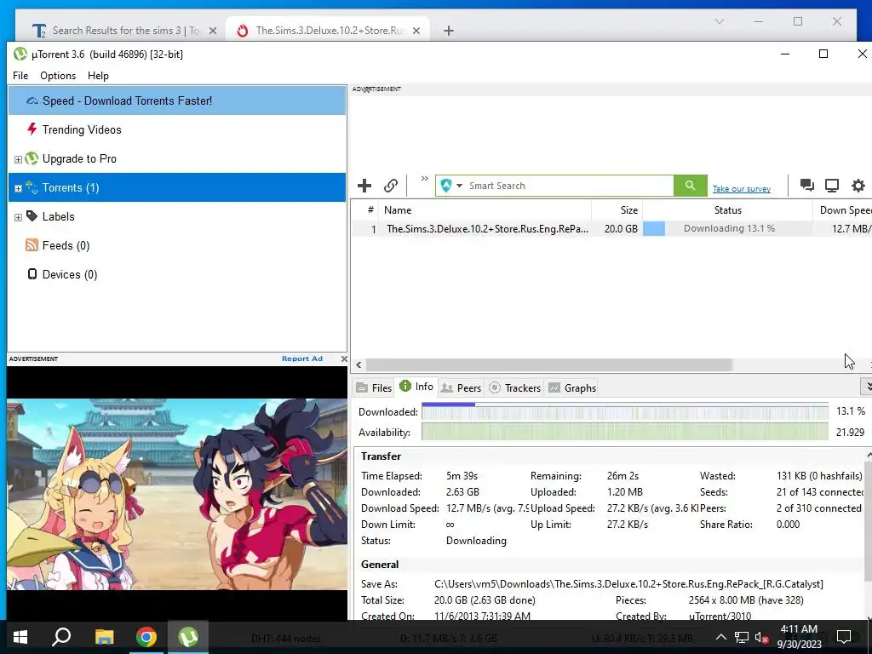Click the Torrents arrows icon in sidebar
Screen dimensions: 872x654
point(32,187)
